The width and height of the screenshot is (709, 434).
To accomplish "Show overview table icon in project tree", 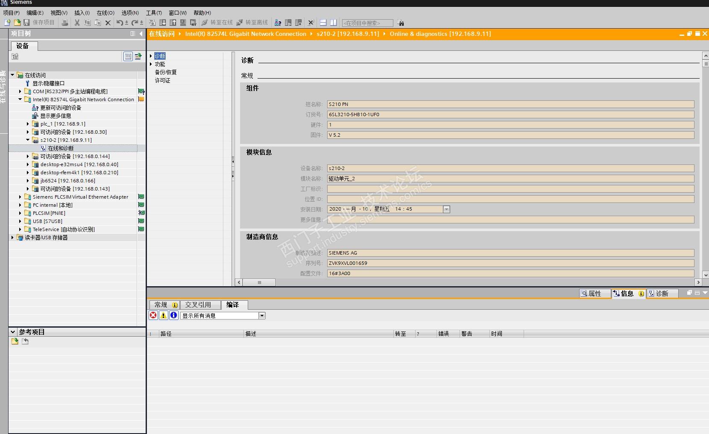I will coord(128,56).
